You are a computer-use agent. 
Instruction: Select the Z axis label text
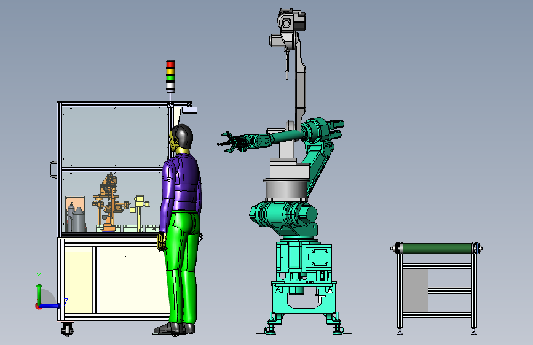pyautogui.click(x=66, y=302)
